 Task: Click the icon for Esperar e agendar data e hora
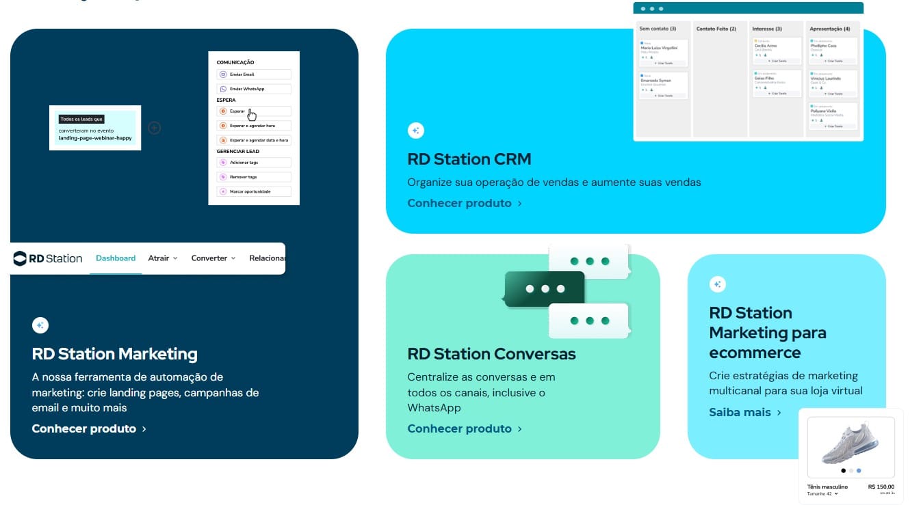coord(222,140)
